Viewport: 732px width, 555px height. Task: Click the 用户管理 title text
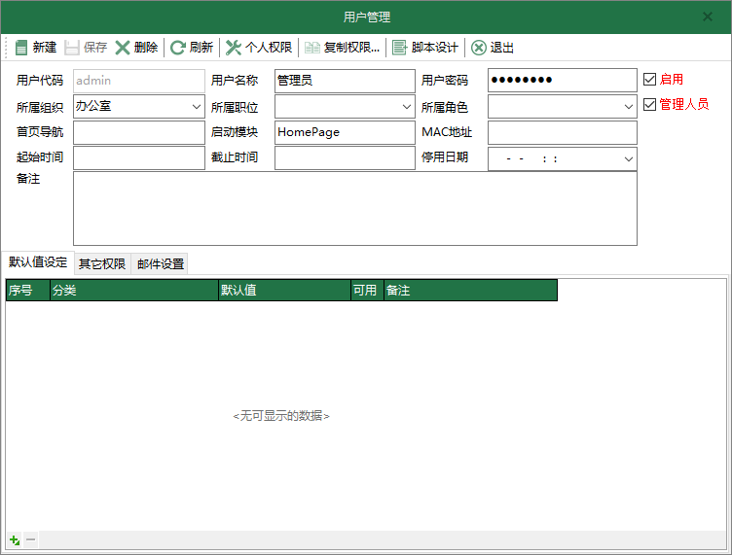click(x=366, y=17)
